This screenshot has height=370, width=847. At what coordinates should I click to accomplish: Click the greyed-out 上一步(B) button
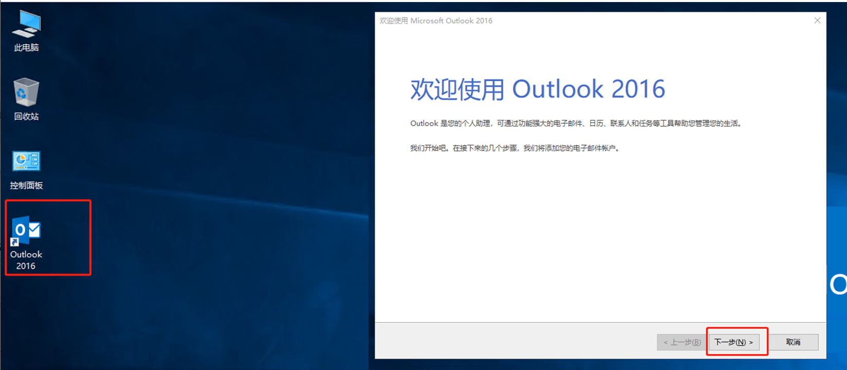(682, 342)
